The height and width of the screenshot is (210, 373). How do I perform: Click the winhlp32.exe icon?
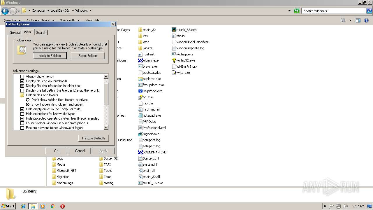click(174, 60)
